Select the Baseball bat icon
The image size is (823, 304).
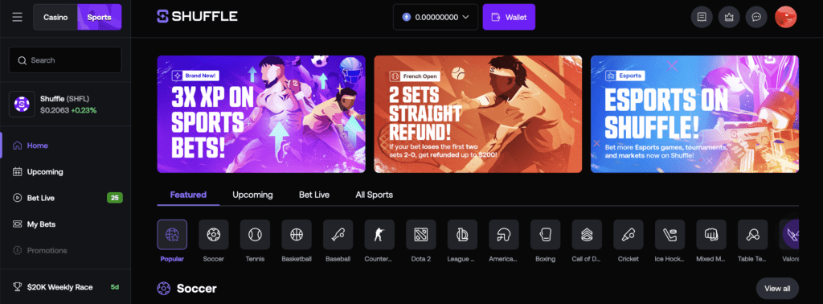pyautogui.click(x=338, y=235)
